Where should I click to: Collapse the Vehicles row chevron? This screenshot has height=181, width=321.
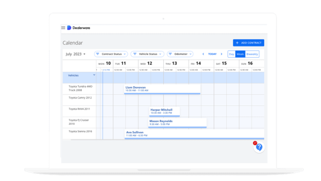(94, 75)
